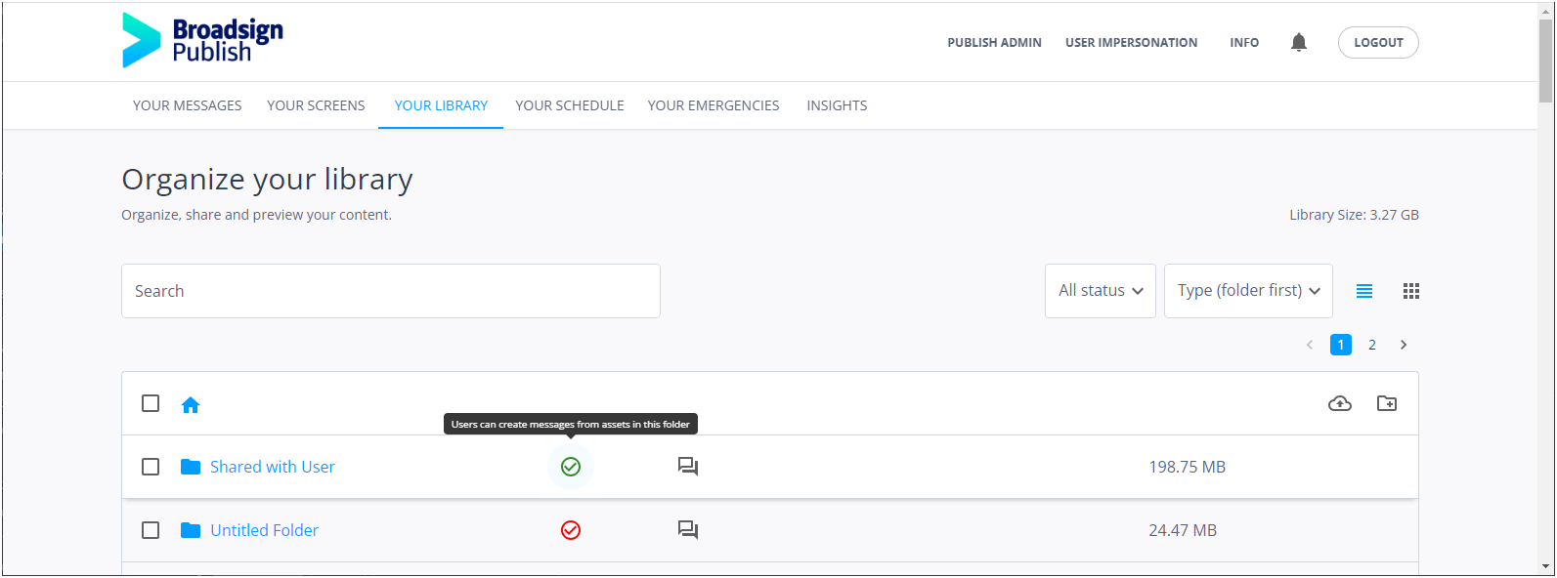Click the folder icon beside Untitled Folder
The width and height of the screenshot is (1557, 578).
(x=191, y=530)
